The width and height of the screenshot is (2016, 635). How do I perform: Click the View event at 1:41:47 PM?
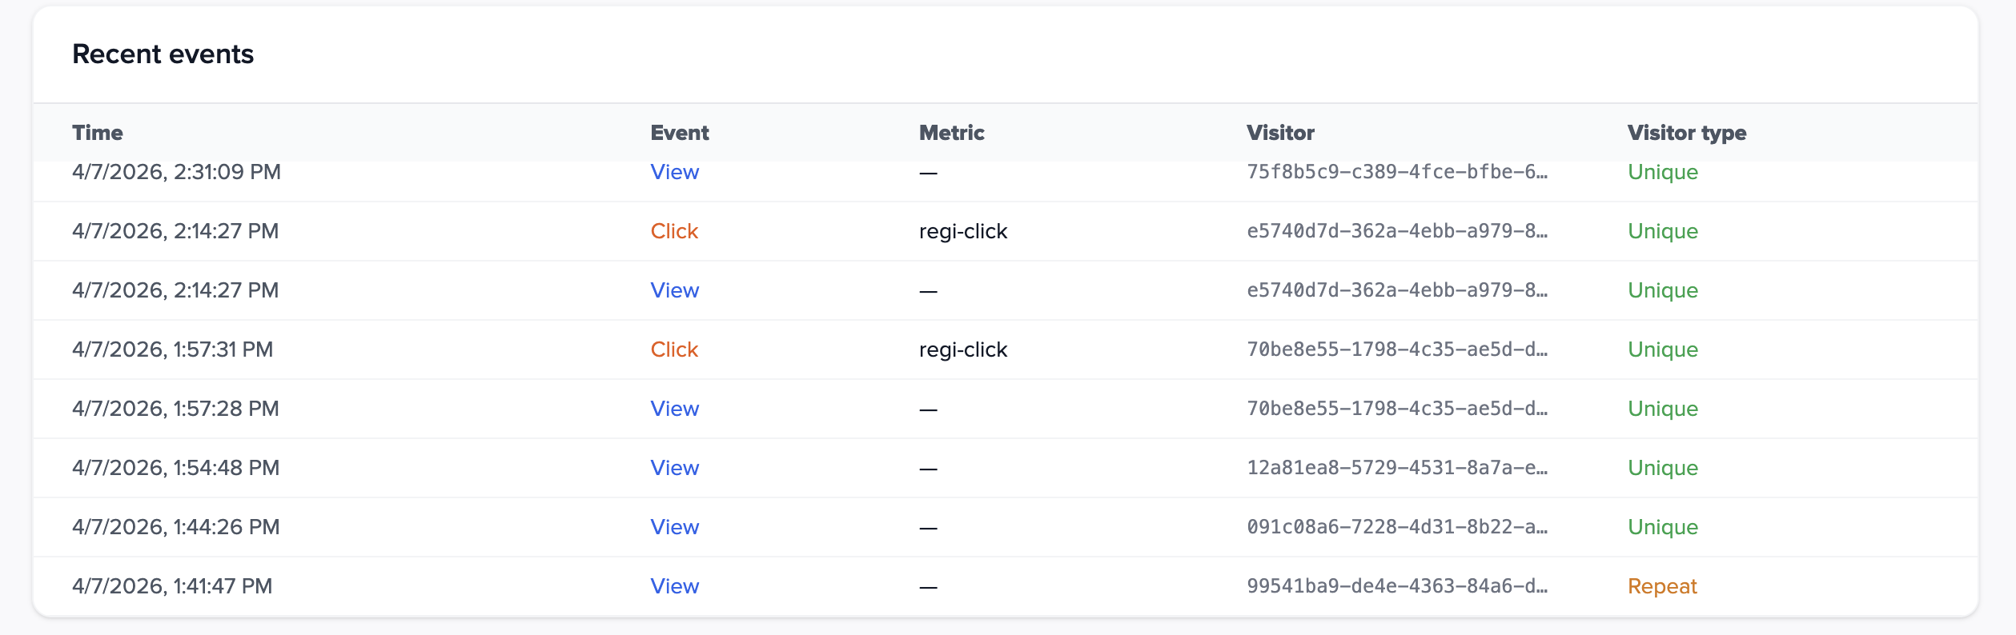tap(674, 586)
